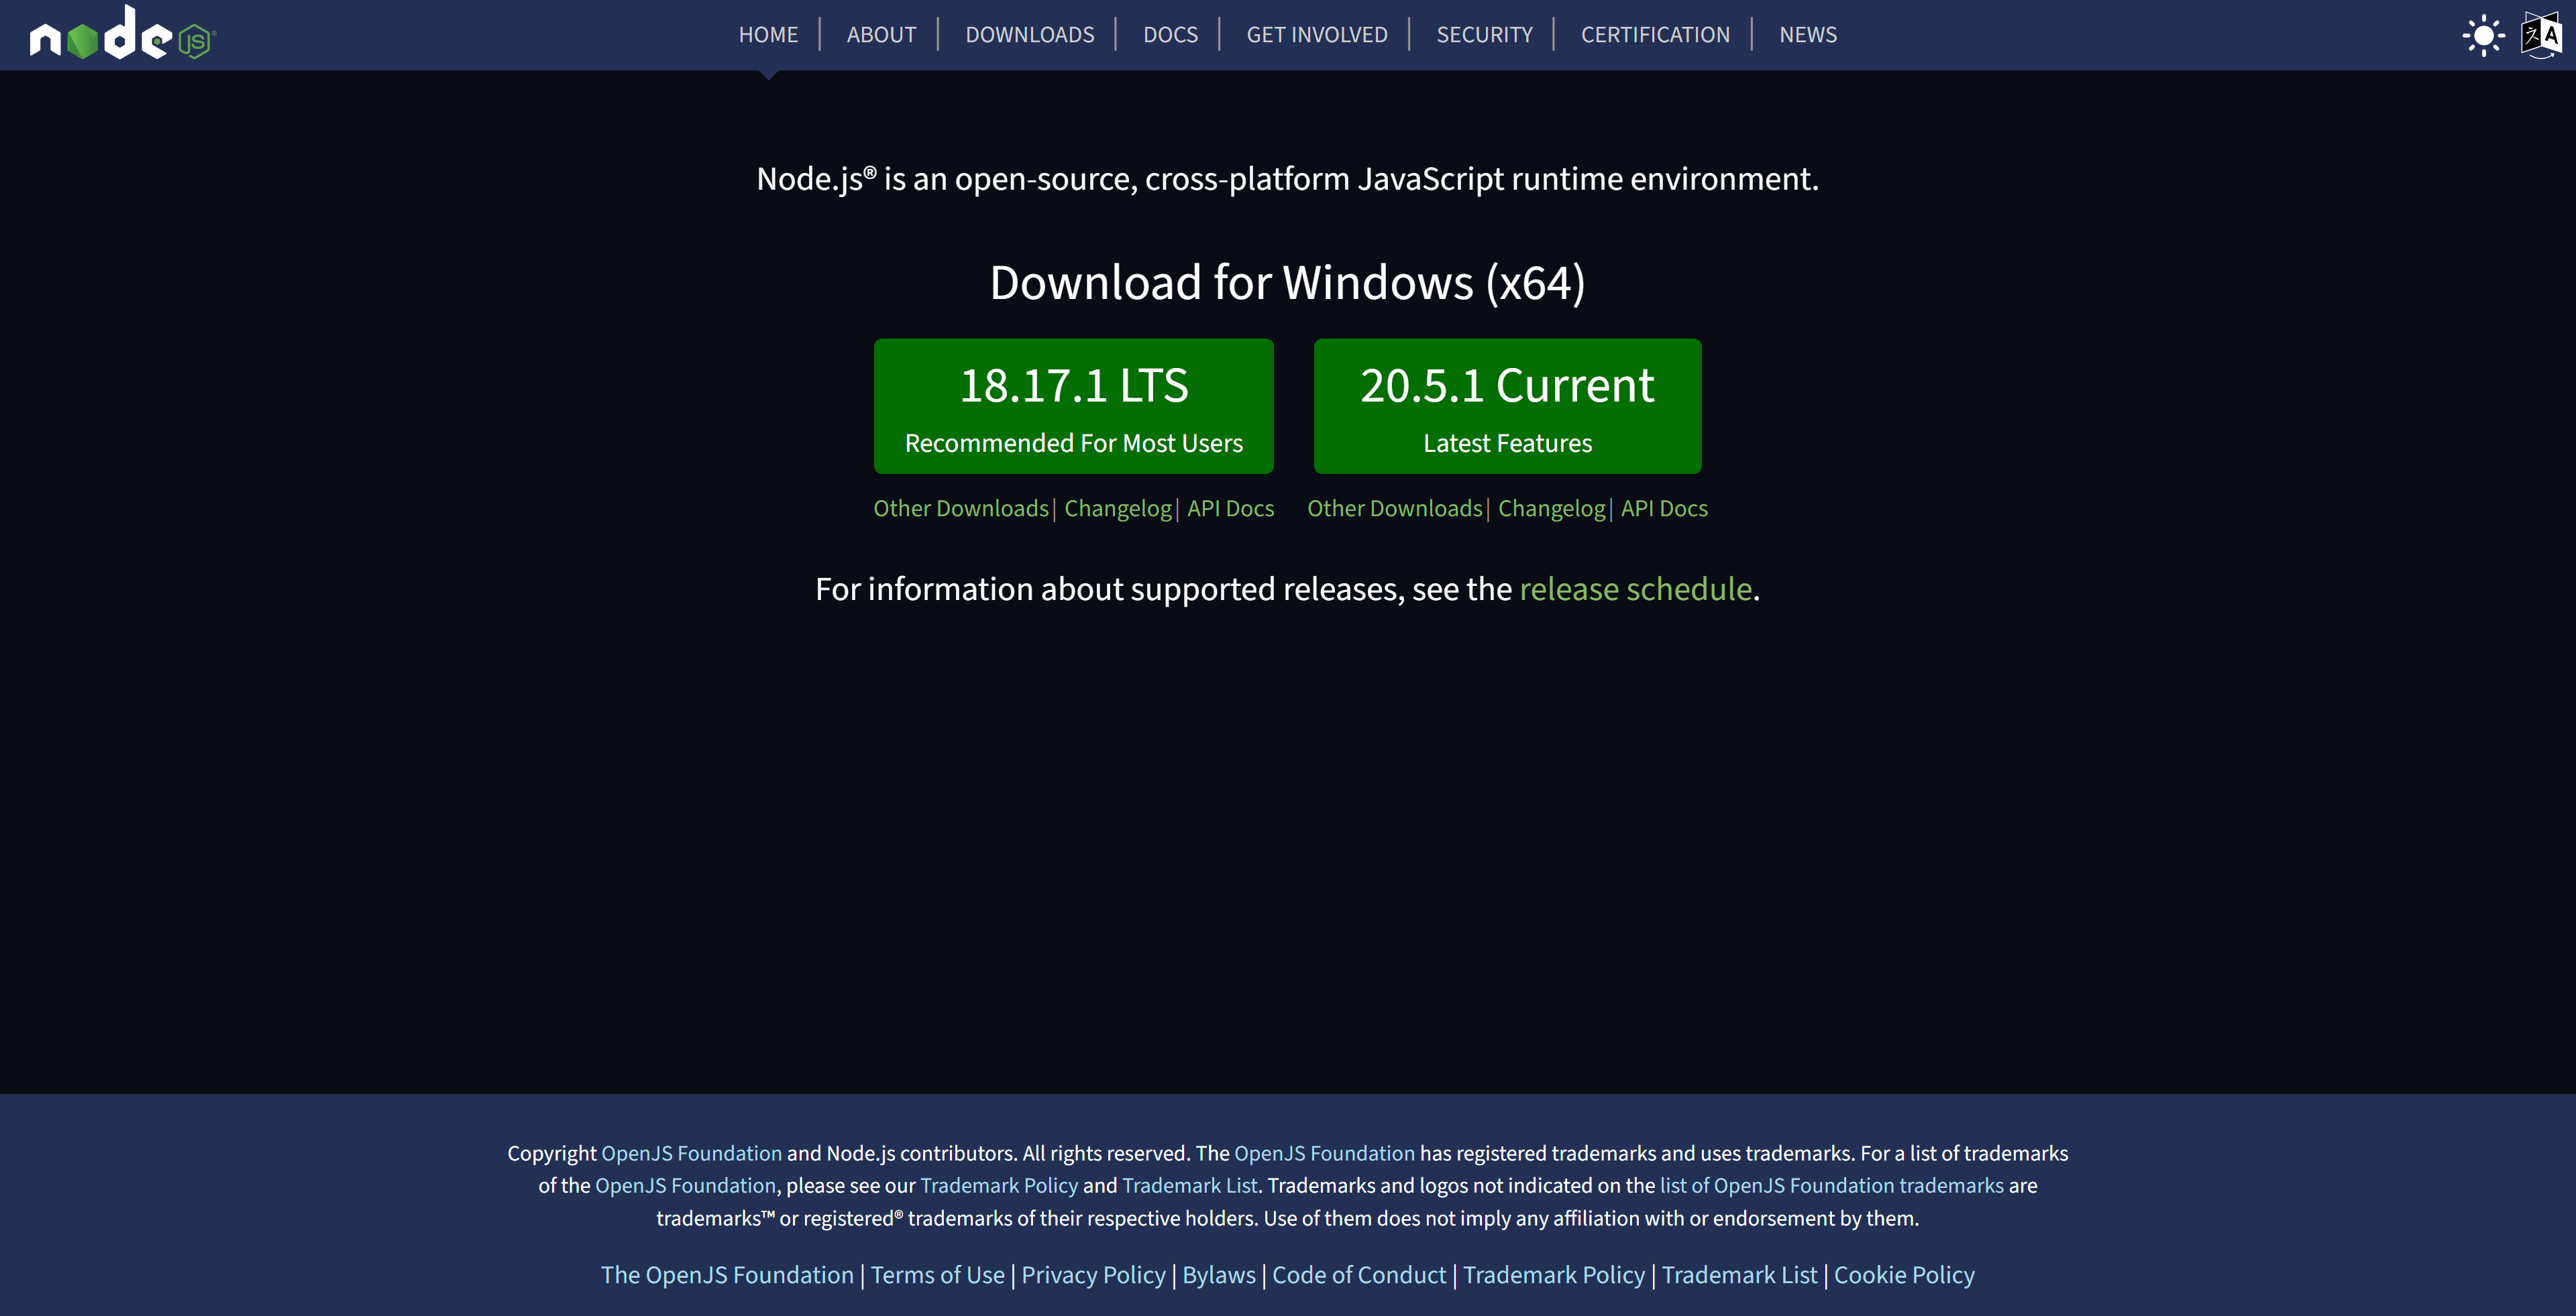This screenshot has height=1316, width=2576.
Task: Open Cookie Policy footer link
Action: point(1903,1275)
